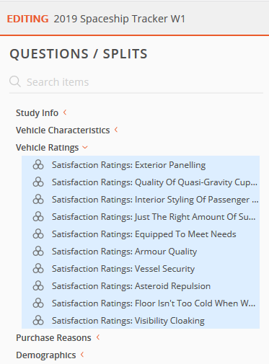Click icon beside Vessel Security item

tap(38, 269)
